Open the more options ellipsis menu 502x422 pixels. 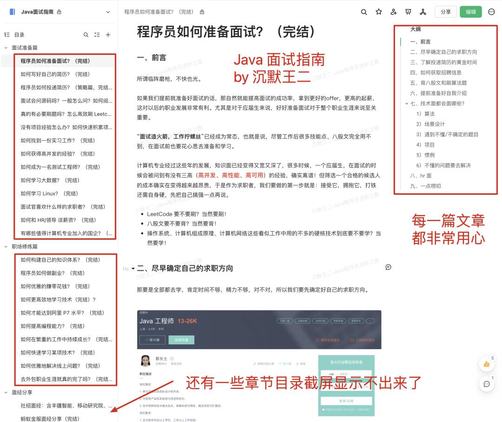(x=492, y=12)
